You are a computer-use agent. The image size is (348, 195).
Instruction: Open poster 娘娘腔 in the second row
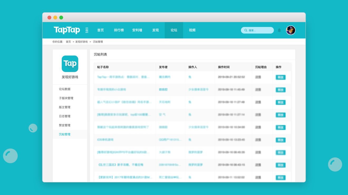point(163,89)
